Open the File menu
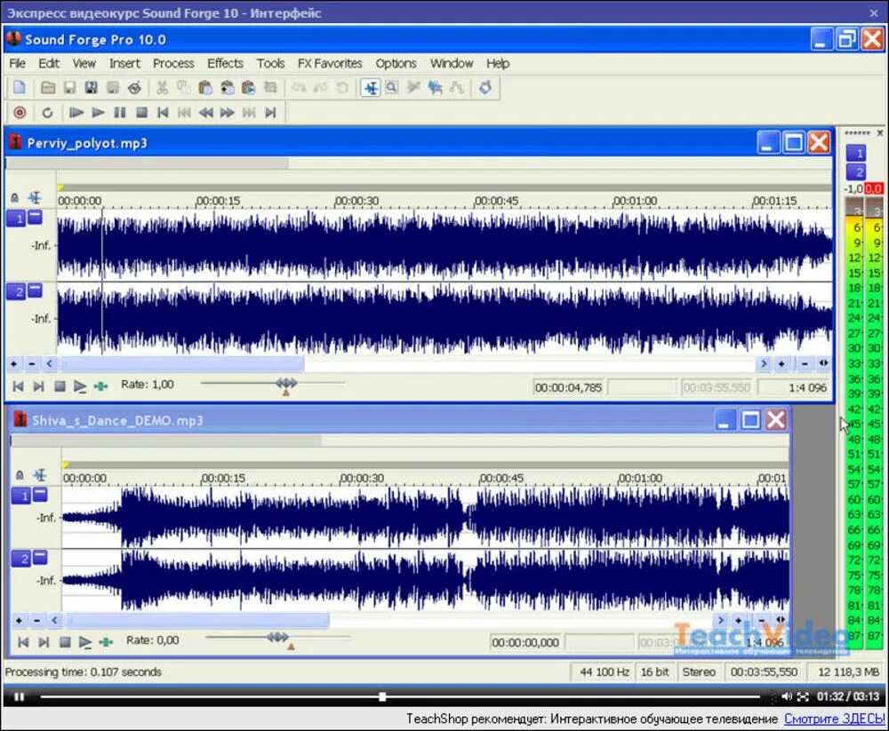The height and width of the screenshot is (731, 889). pos(17,63)
